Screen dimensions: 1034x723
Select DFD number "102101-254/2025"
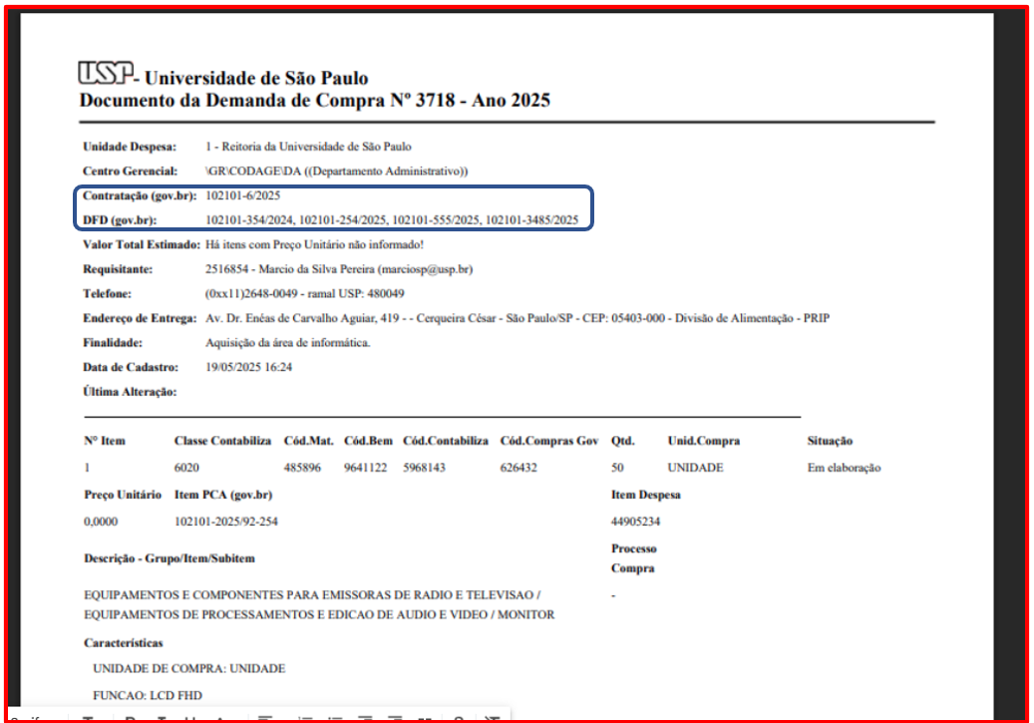[x=343, y=220]
